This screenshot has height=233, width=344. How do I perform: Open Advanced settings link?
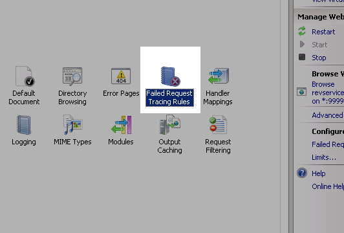pyautogui.click(x=328, y=115)
